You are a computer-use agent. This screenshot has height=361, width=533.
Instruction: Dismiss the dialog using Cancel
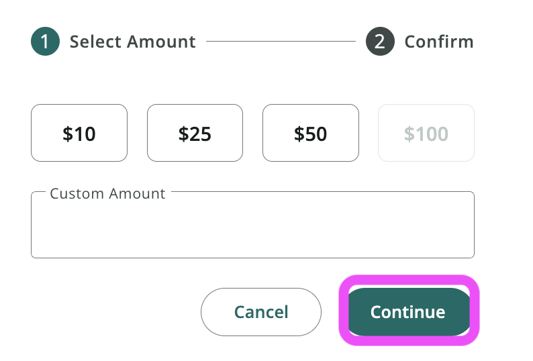(261, 312)
